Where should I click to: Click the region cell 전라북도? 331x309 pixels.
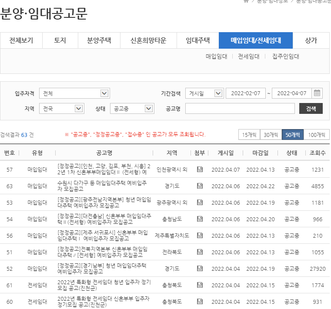(172, 252)
